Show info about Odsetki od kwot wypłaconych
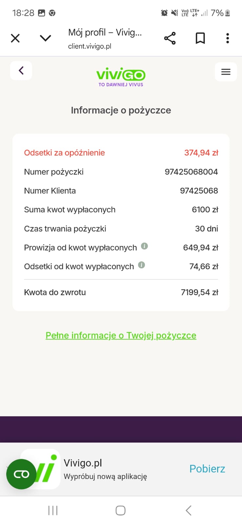 tap(141, 265)
